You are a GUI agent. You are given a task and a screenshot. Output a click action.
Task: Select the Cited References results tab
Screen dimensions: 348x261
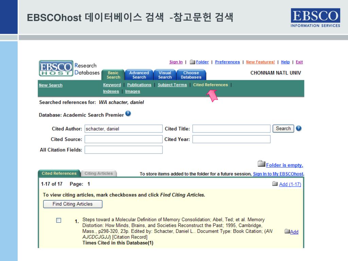[59, 173]
